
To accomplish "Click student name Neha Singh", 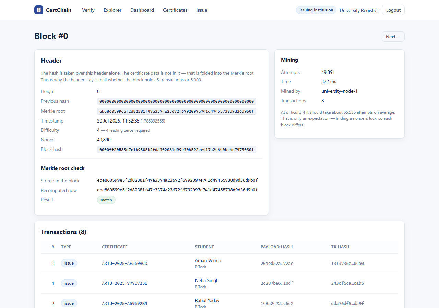I will 207,280.
